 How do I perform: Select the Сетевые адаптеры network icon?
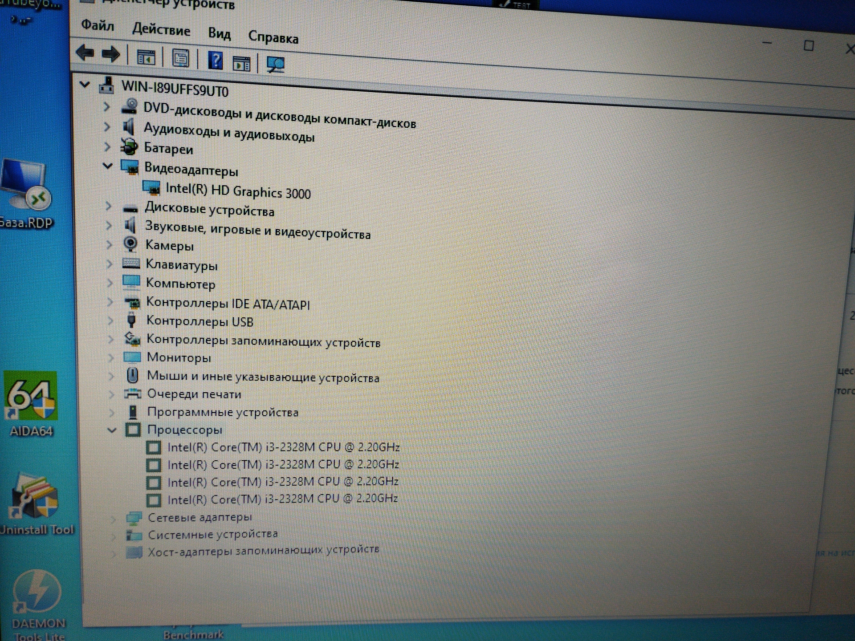pos(134,517)
